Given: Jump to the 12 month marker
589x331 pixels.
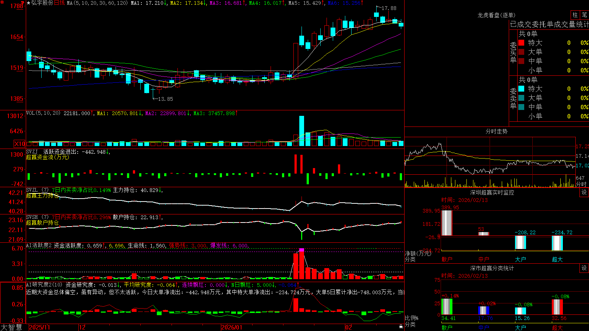Looking at the screenshot, I should (82, 327).
